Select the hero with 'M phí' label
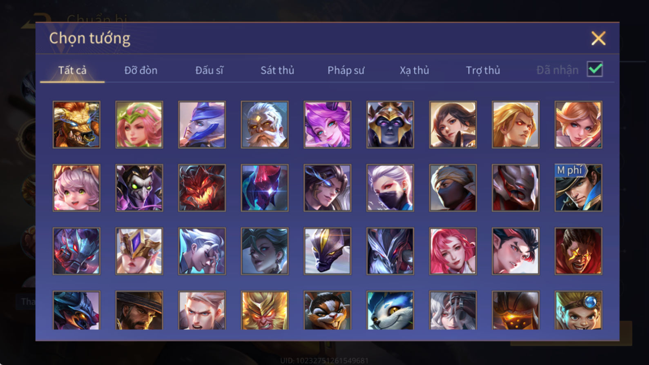Image resolution: width=649 pixels, height=365 pixels. 578,188
